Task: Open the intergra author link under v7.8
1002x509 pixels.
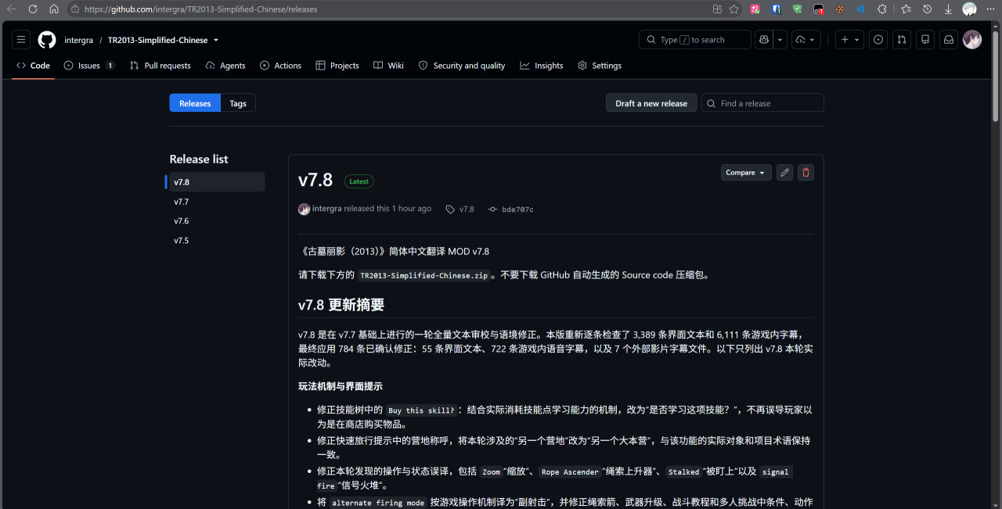Action: click(x=327, y=209)
